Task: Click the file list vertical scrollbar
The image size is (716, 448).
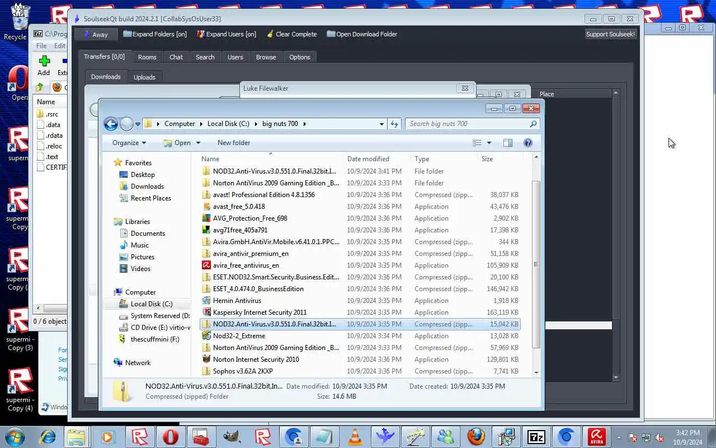Action: (x=536, y=264)
